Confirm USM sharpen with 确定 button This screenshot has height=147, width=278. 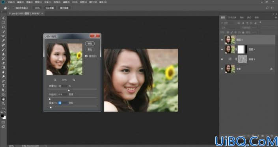[90, 44]
